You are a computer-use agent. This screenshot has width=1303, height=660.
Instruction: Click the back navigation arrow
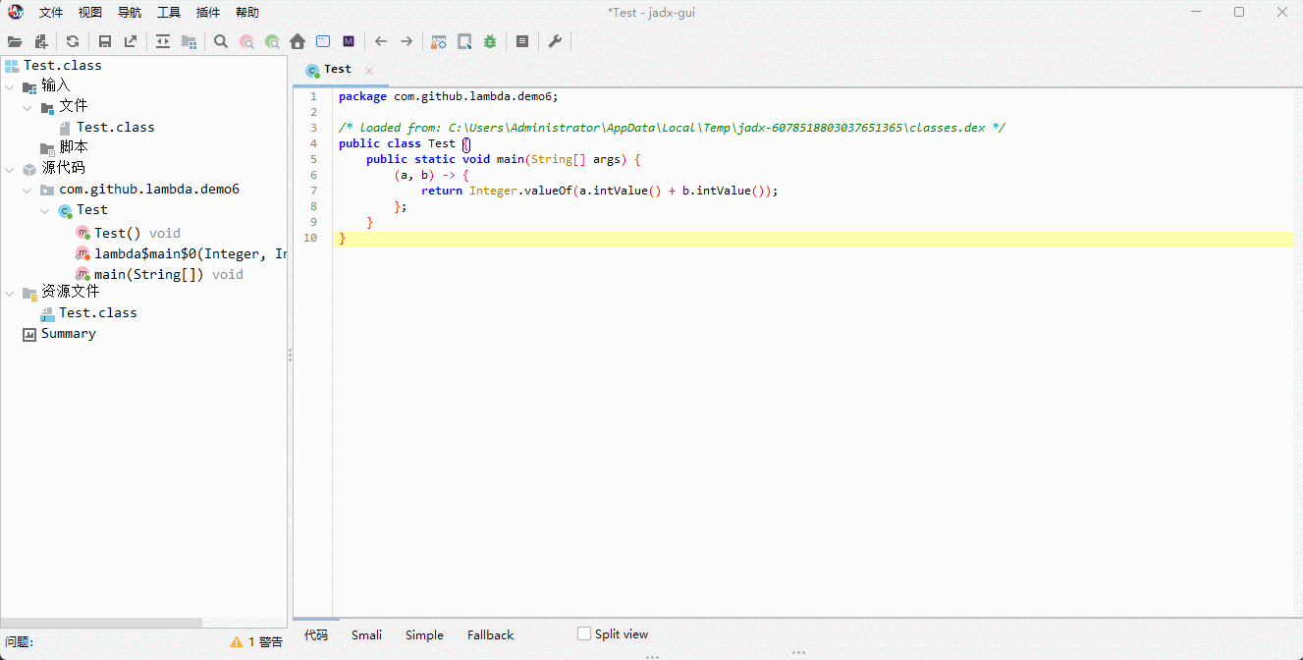pos(381,41)
